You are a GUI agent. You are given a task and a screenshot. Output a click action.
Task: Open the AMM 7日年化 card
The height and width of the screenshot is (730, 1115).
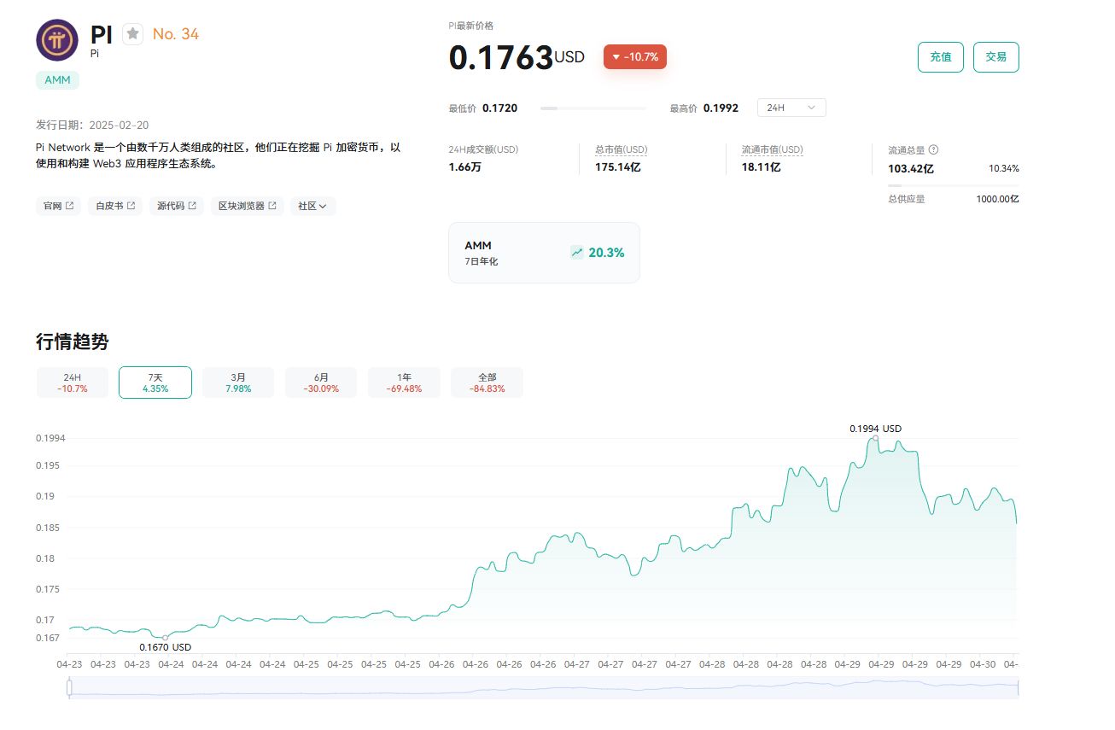[544, 253]
